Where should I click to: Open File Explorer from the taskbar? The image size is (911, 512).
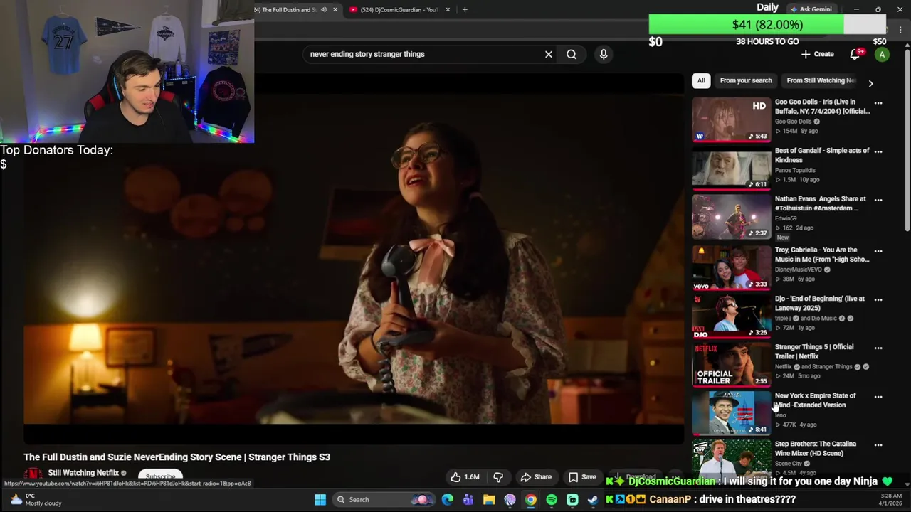489,499
